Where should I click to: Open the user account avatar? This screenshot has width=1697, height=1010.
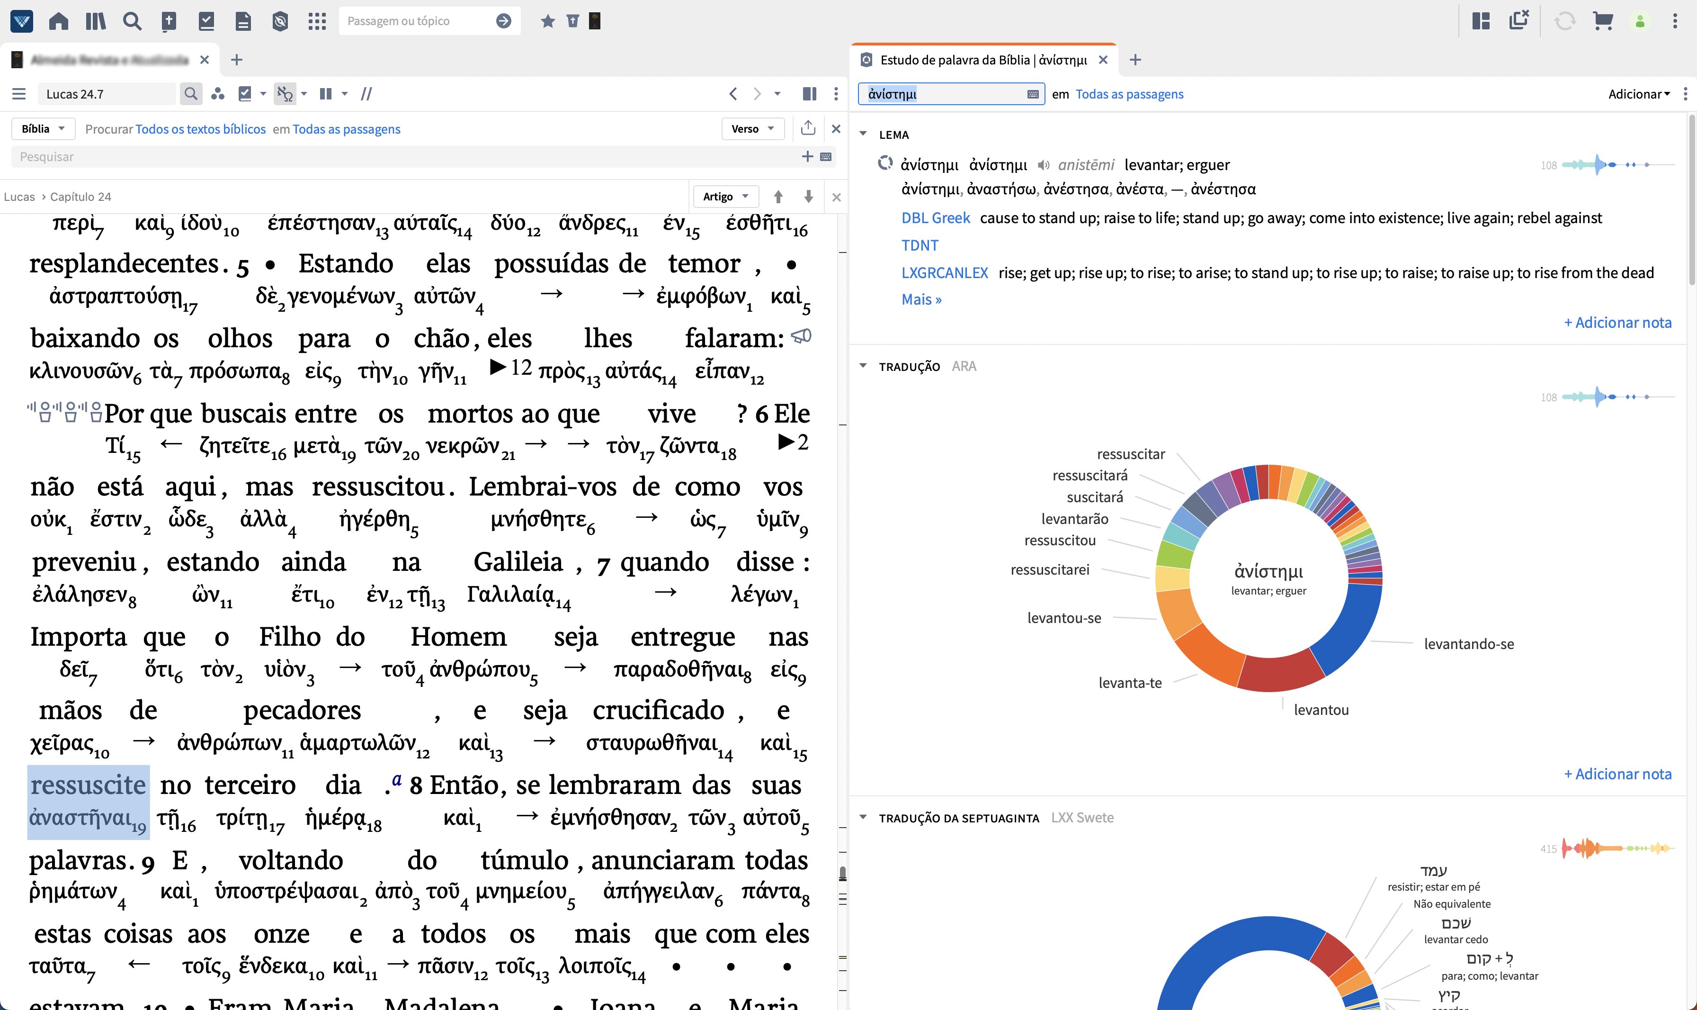(1640, 21)
